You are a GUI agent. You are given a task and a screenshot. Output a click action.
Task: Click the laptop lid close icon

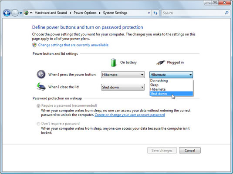[41, 87]
